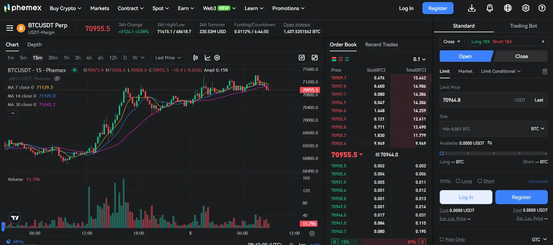Select the Open position toggle
This screenshot has height=245, width=553.
click(x=466, y=56)
